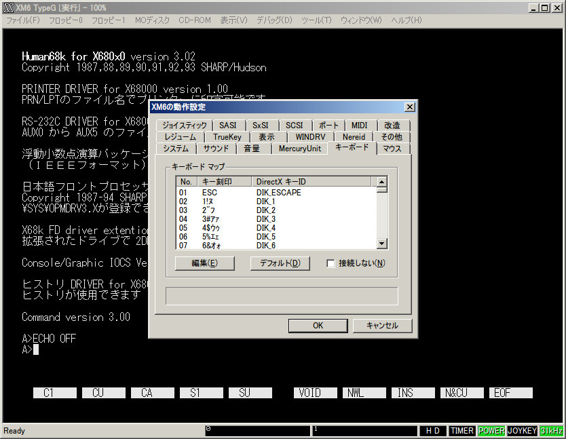Click the キャンセル button
The height and width of the screenshot is (439, 566).
[x=382, y=326]
